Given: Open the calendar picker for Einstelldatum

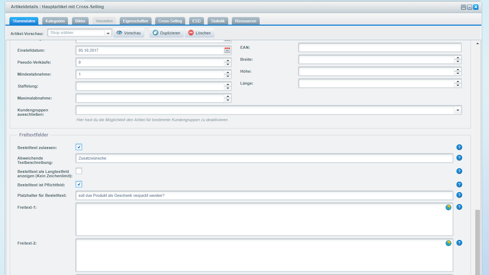Looking at the screenshot, I should (x=227, y=50).
